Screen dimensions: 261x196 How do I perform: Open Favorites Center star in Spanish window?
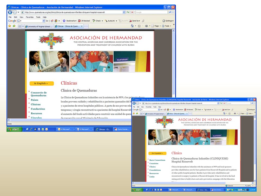pos(10,26)
